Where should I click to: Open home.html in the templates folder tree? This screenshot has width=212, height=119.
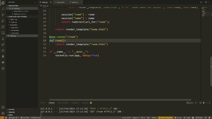(15, 30)
